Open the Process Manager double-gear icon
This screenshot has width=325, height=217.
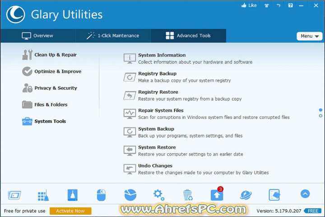click(x=159, y=195)
